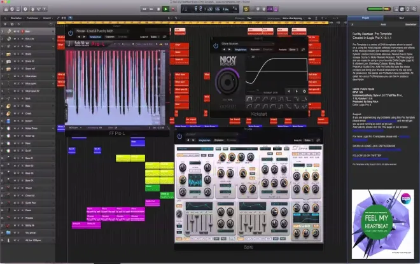
Task: Toggle the power button of FF Pro-L plugin
Action: coord(71,33)
